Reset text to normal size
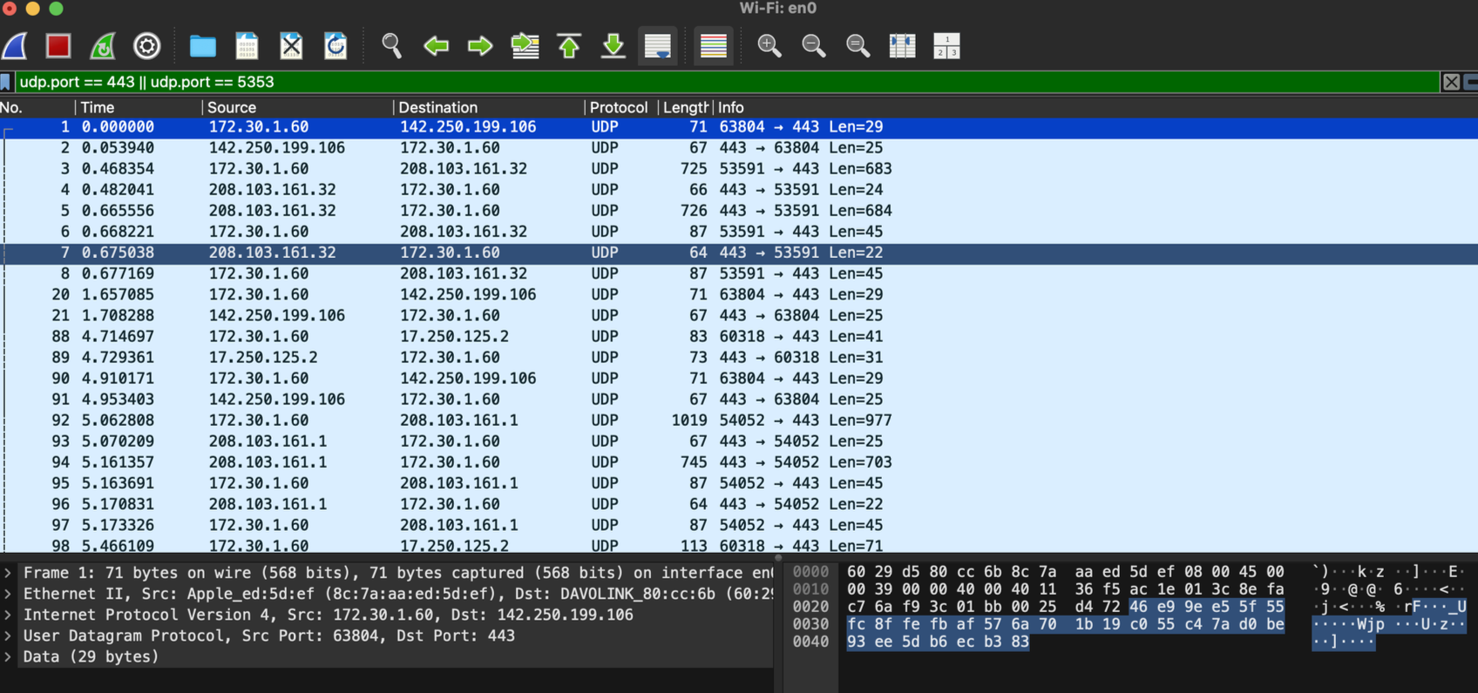The height and width of the screenshot is (693, 1478). [858, 46]
